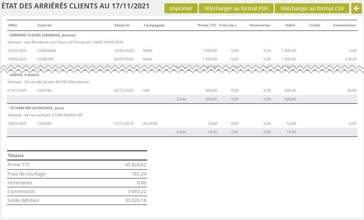Click the Prime TTC column header
Viewport: 364px width, 220px height.
point(207,25)
